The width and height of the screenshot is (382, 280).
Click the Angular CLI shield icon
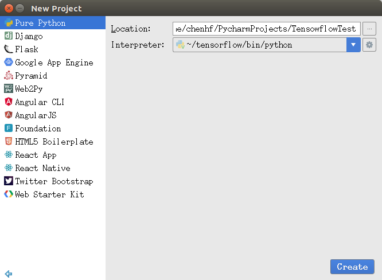9,102
